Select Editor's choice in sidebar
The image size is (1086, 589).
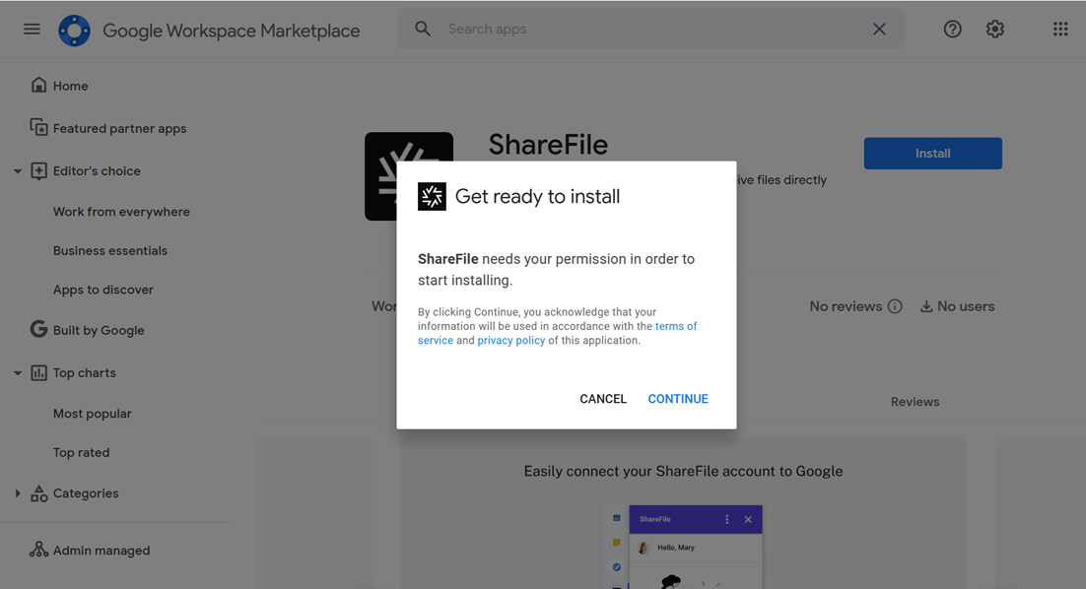click(97, 171)
